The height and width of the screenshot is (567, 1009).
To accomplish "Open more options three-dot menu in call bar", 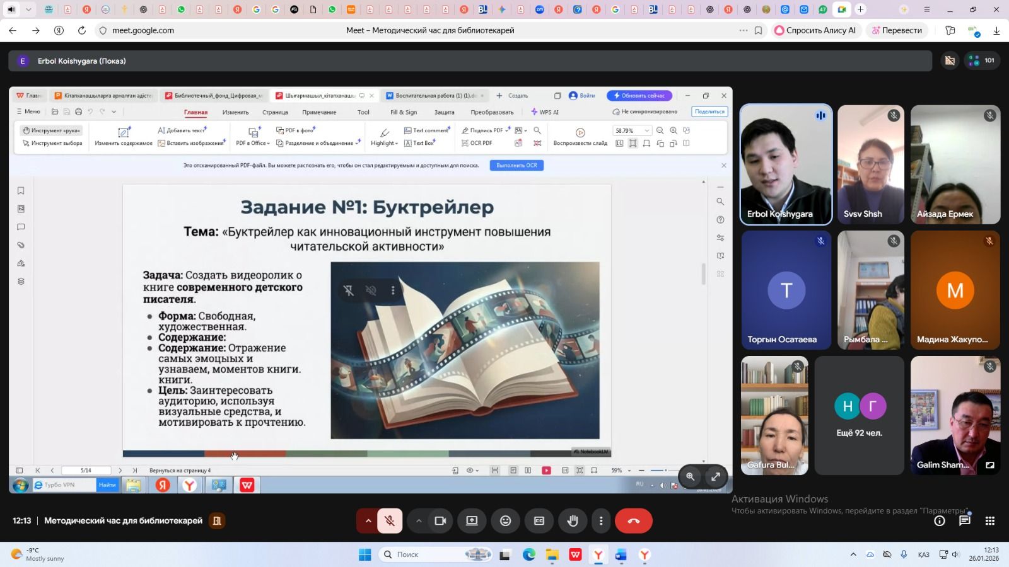I will pos(601,521).
